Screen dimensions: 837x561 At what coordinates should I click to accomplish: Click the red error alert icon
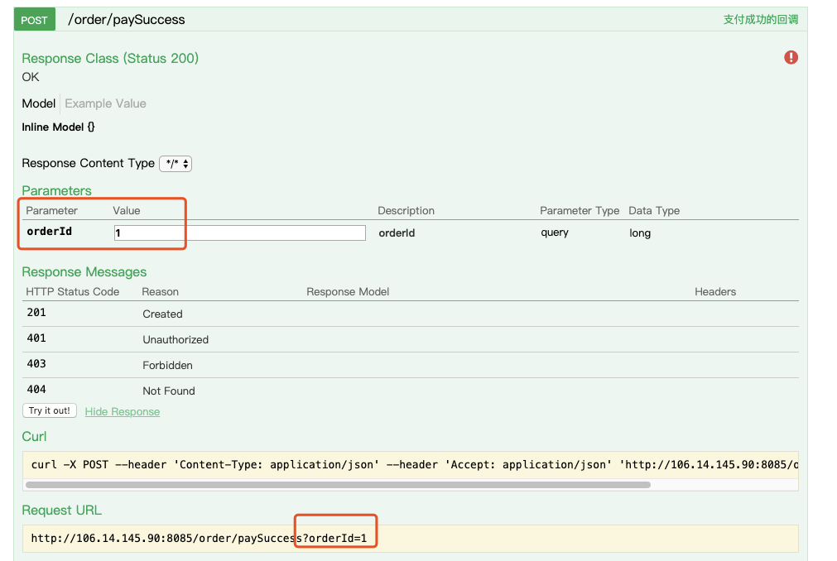[791, 57]
